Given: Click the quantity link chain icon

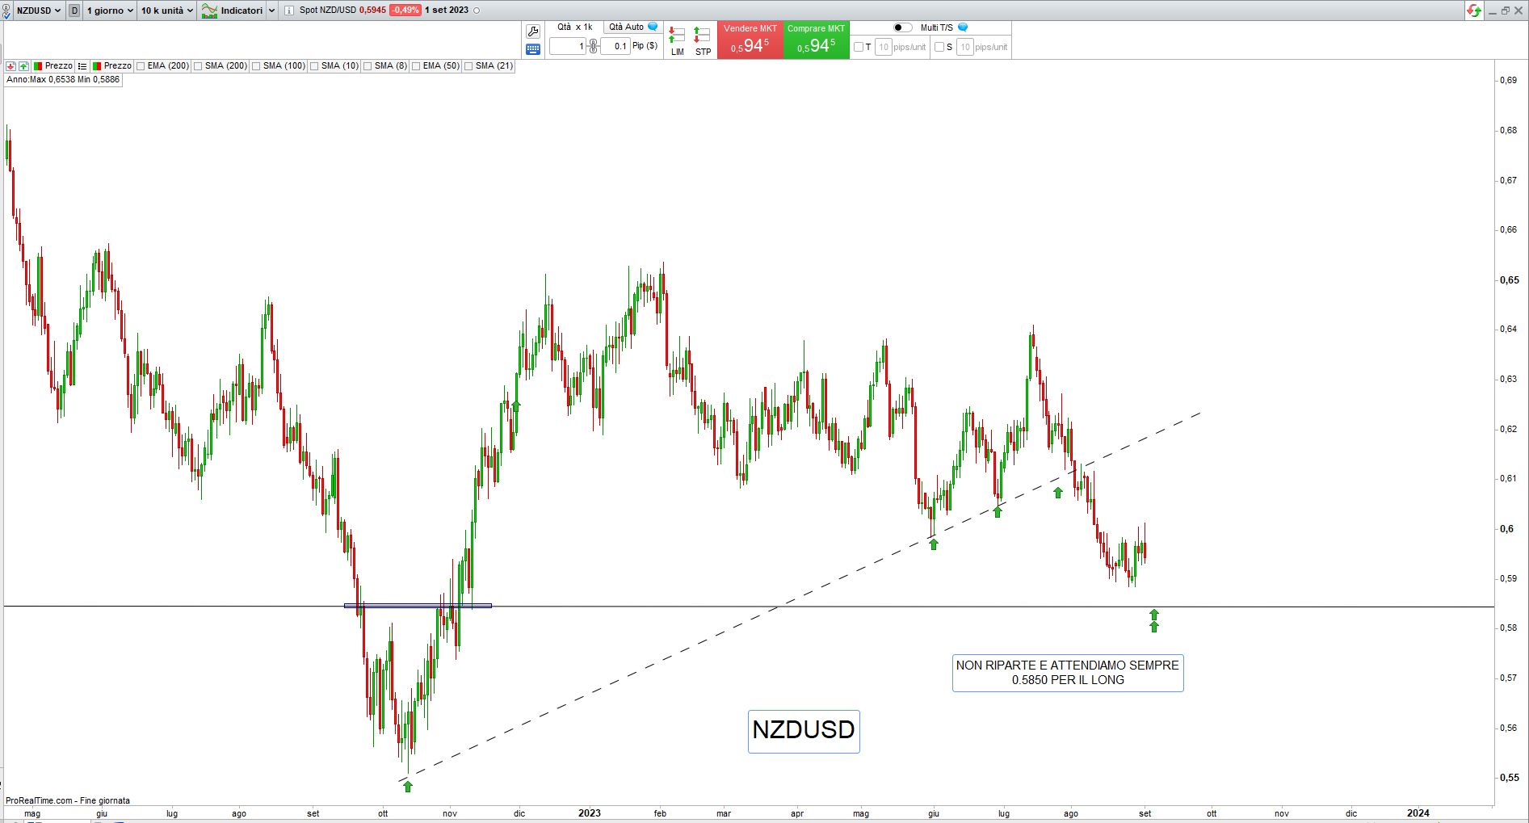Looking at the screenshot, I should (593, 46).
